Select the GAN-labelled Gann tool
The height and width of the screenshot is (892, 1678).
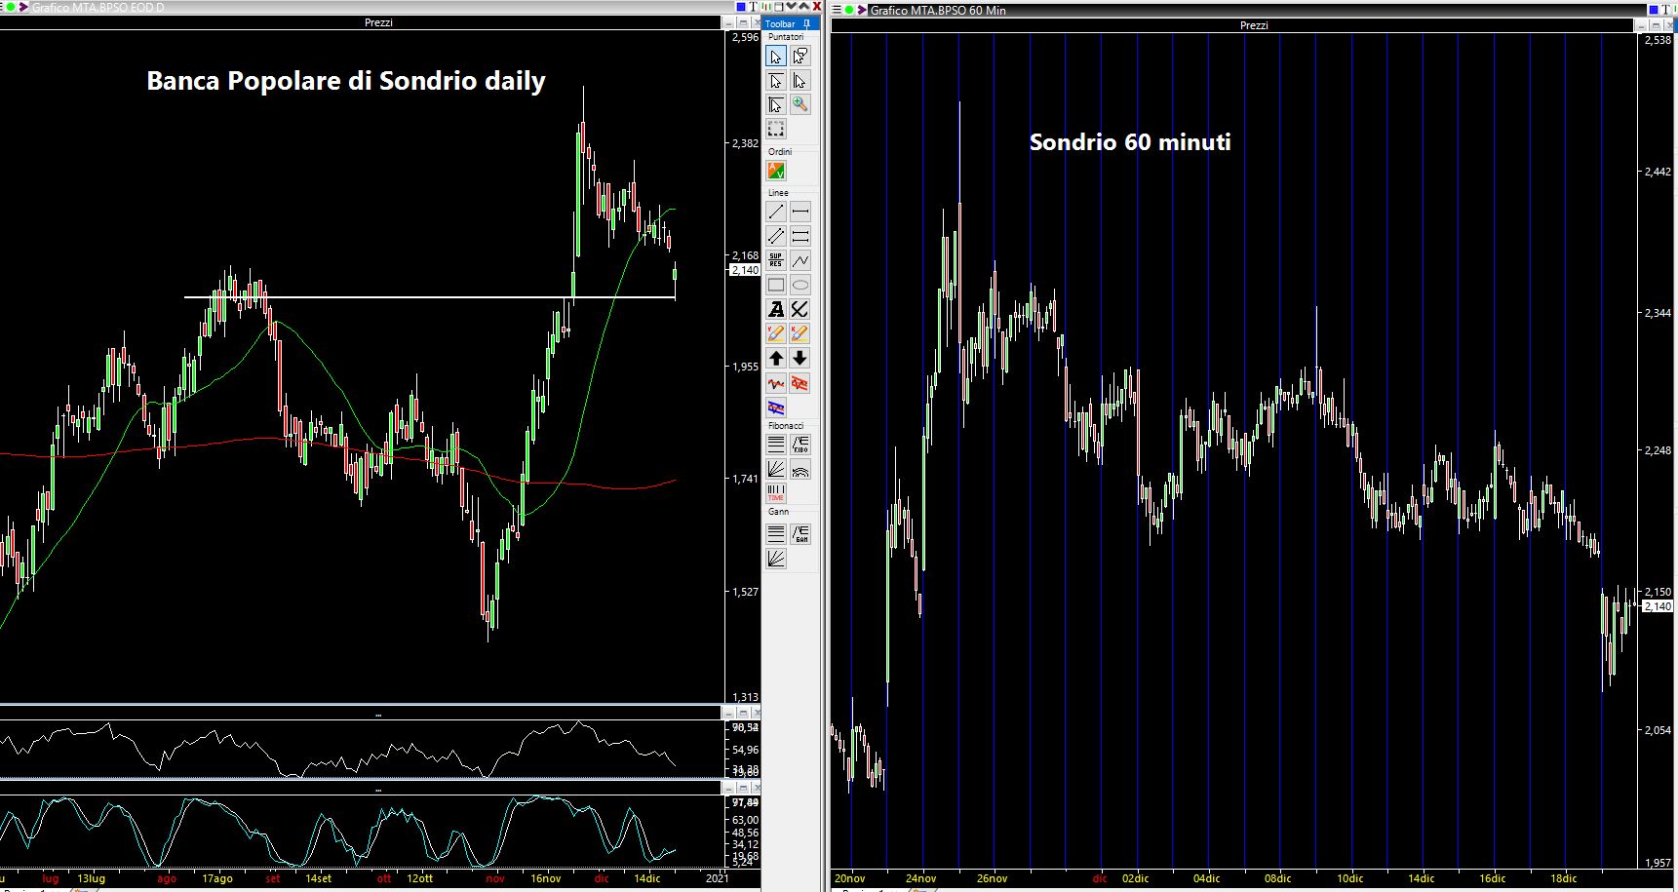(x=800, y=534)
